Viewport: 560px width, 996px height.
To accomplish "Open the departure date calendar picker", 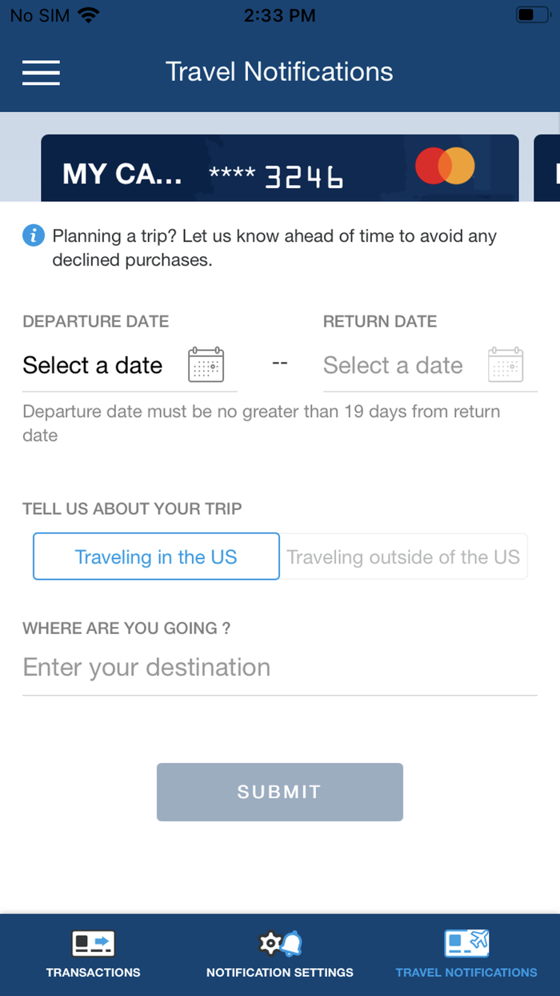I will (206, 364).
